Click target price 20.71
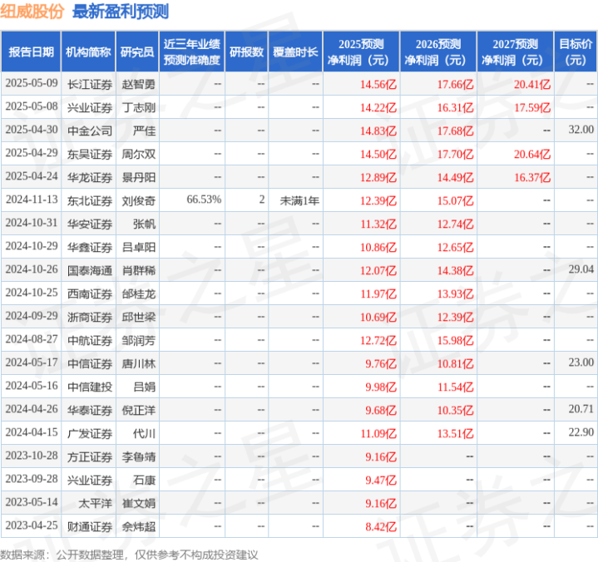Image resolution: width=598 pixels, height=562 pixels. pyautogui.click(x=581, y=409)
